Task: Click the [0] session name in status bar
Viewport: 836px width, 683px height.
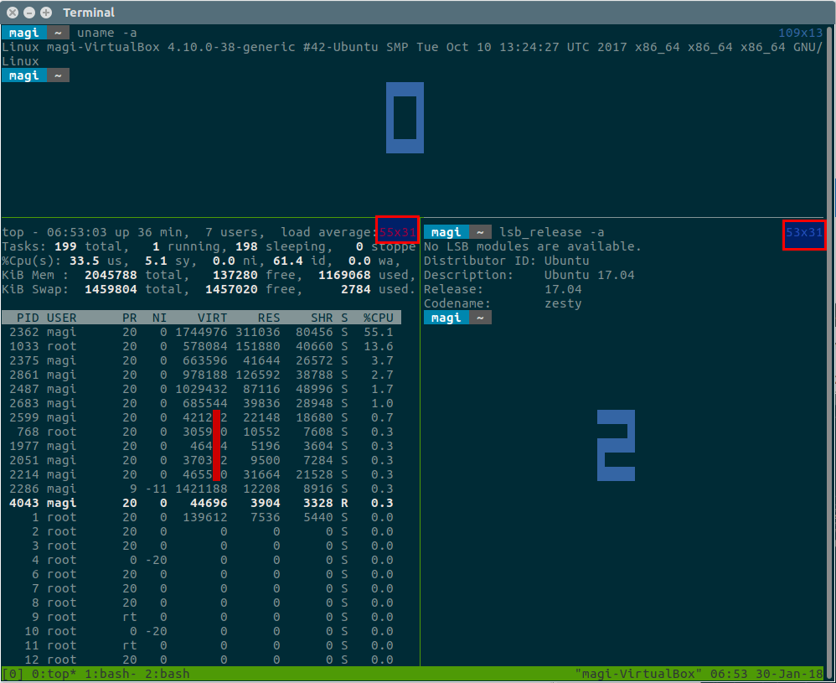Action: click(13, 674)
